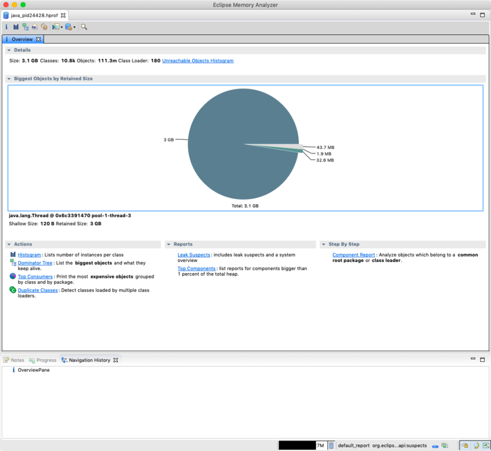
Task: Collapse the Actions section
Action: click(x=9, y=244)
